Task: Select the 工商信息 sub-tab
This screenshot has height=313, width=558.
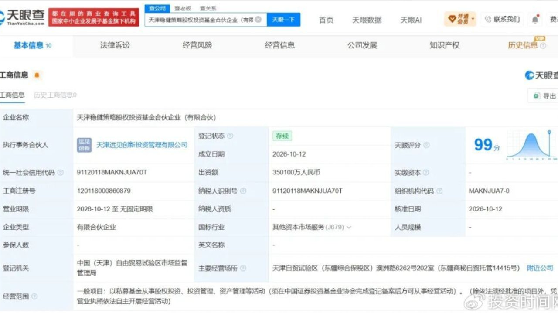Action: pyautogui.click(x=12, y=95)
